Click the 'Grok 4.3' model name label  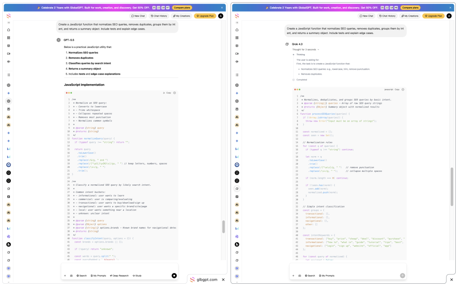297,44
